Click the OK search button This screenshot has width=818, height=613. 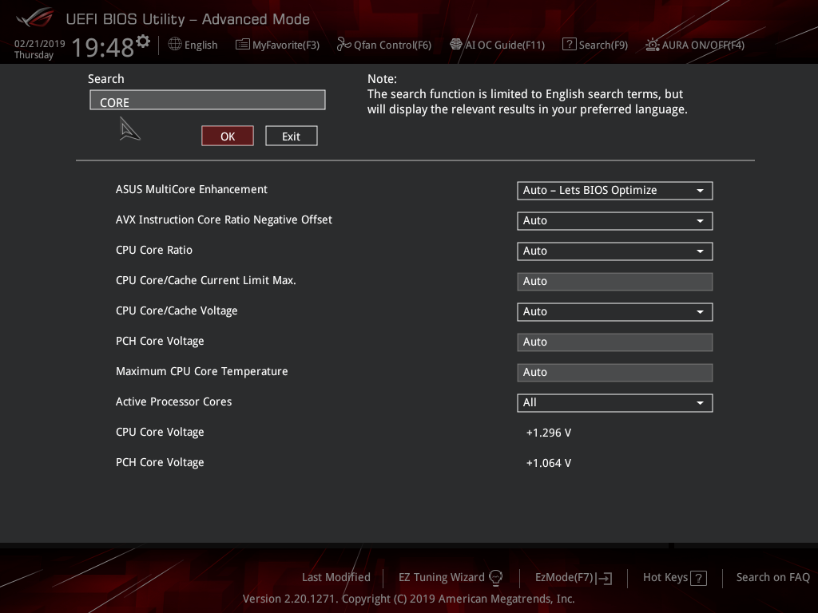point(228,136)
